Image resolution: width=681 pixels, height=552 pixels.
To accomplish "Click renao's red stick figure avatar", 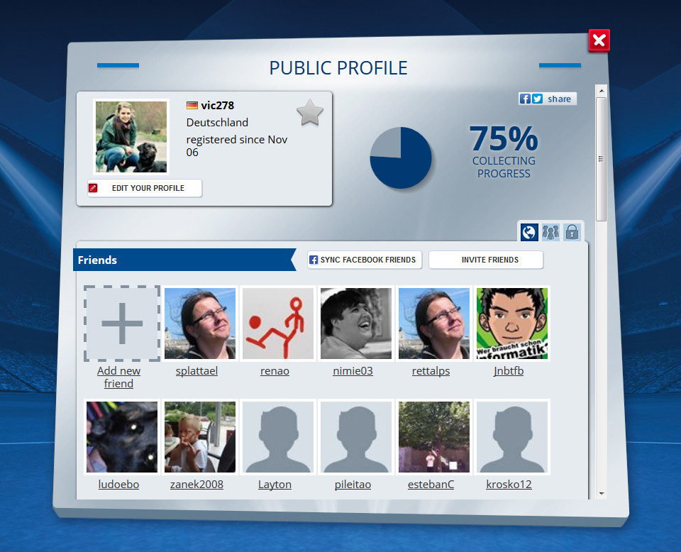I will click(278, 324).
